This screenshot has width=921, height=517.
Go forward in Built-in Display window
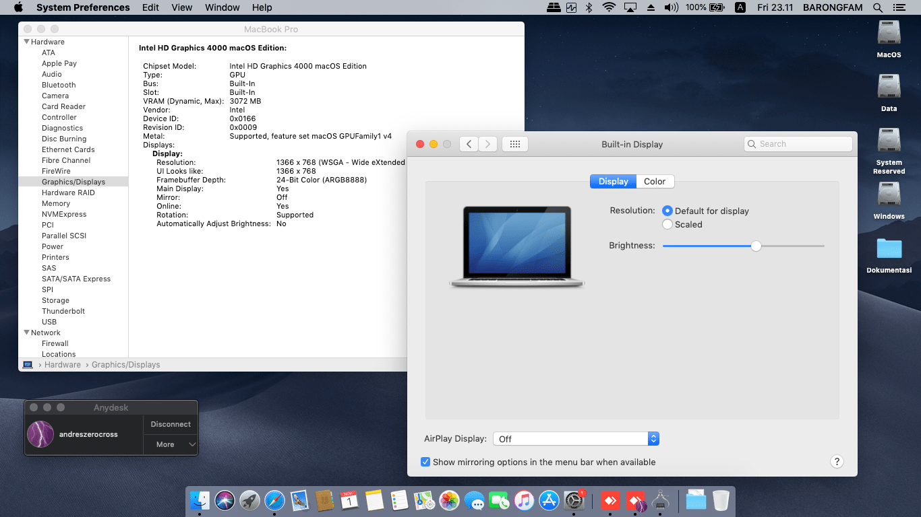pos(488,144)
